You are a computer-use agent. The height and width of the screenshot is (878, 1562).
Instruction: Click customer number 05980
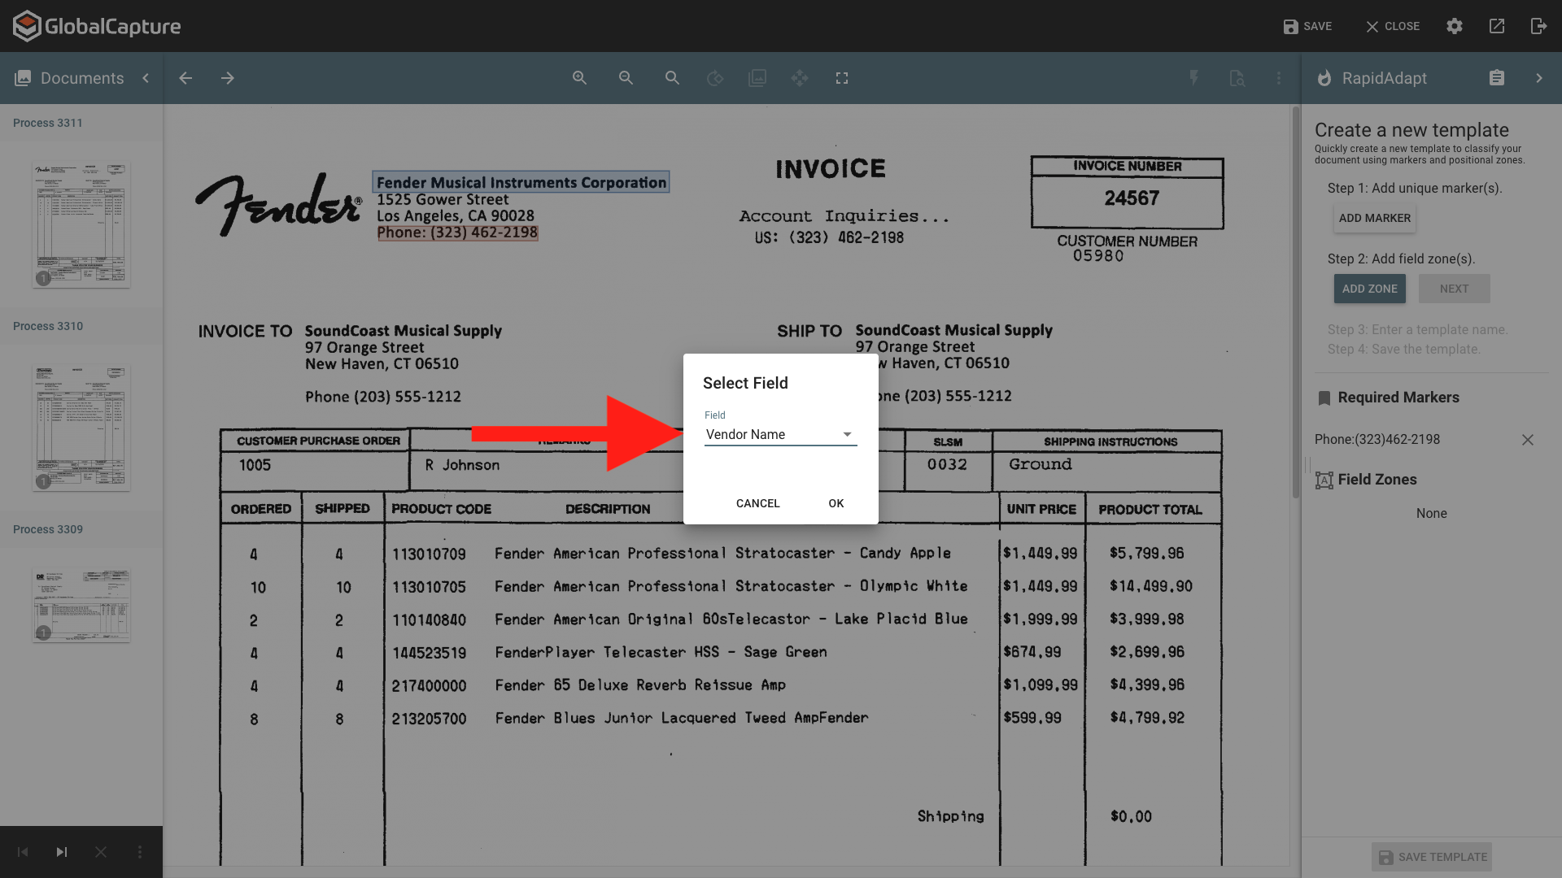click(x=1098, y=256)
